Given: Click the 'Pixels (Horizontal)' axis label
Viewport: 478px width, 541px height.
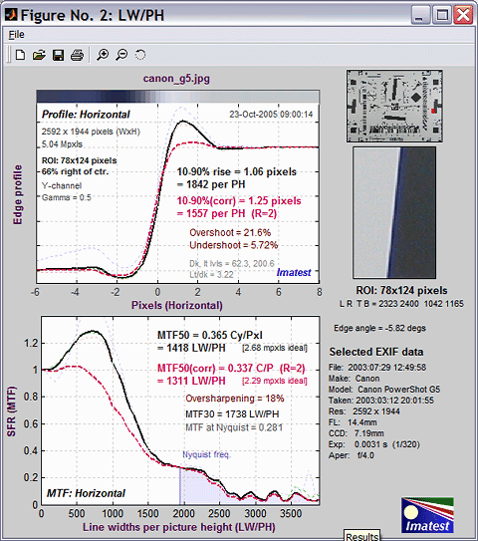Looking at the screenshot, I should (x=177, y=305).
